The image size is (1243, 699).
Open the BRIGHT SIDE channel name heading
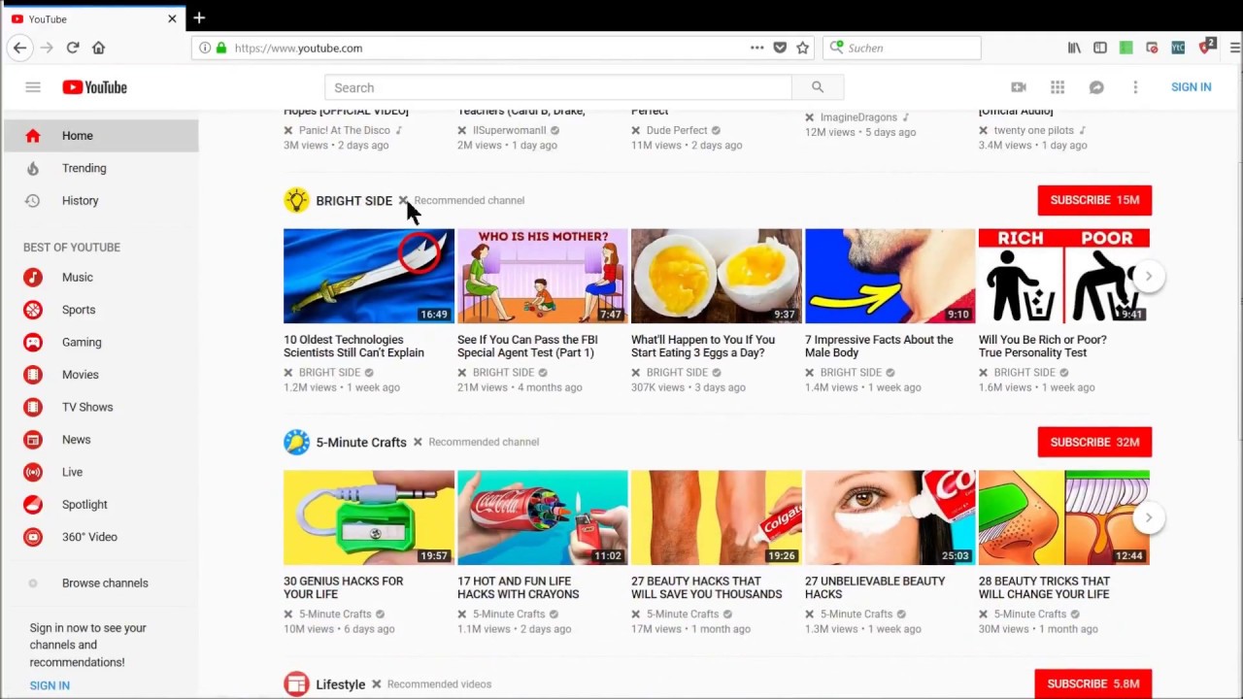353,201
